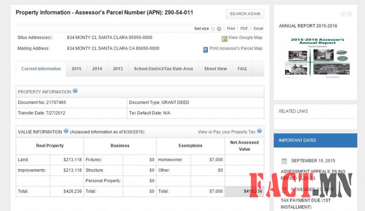Click the PDF export link
Image resolution: width=365 pixels, height=211 pixels.
[244, 29]
